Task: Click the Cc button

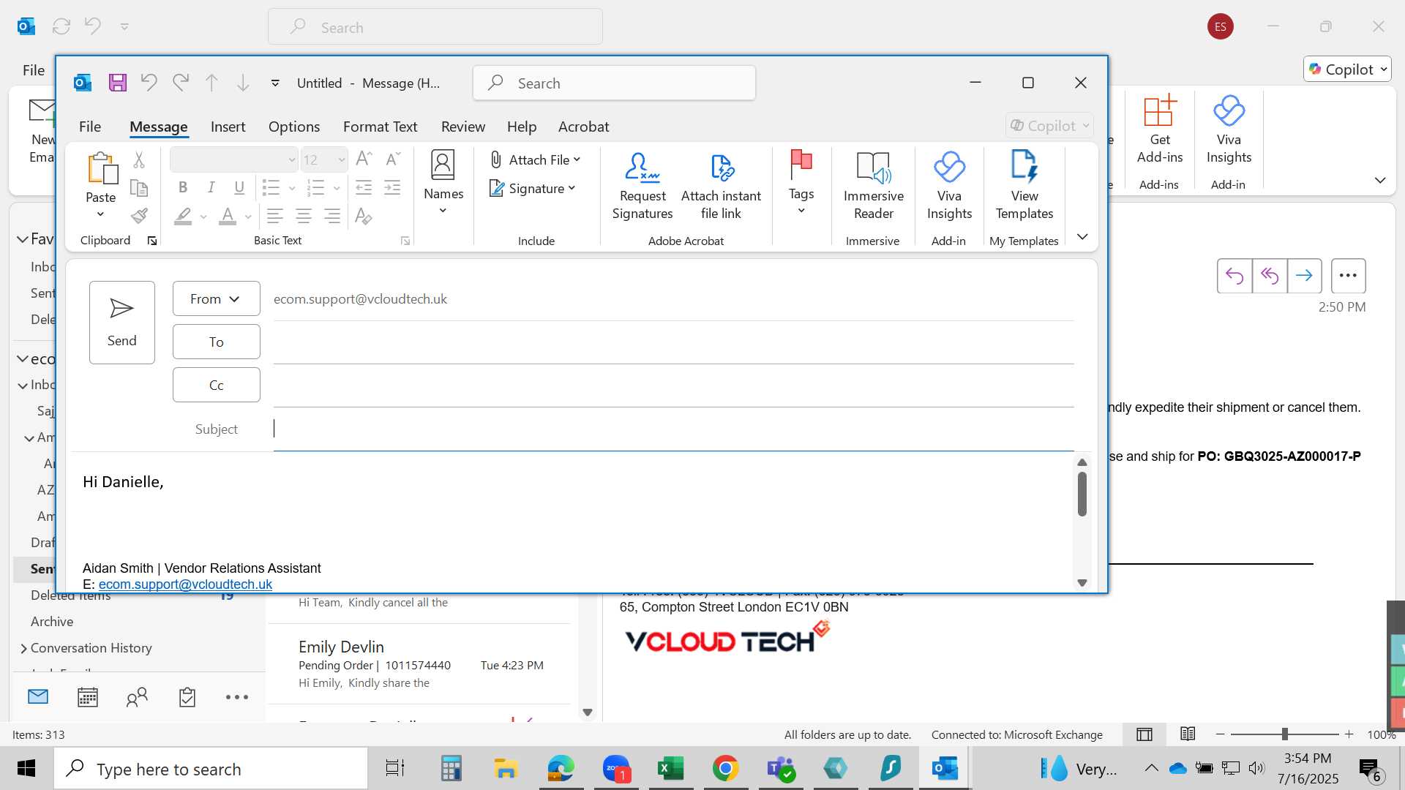Action: pyautogui.click(x=216, y=385)
